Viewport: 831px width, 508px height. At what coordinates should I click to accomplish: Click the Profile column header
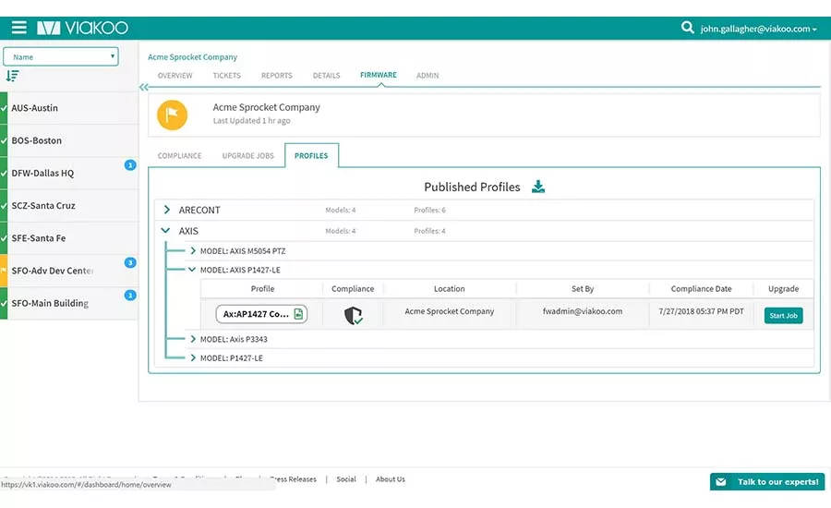tap(262, 289)
